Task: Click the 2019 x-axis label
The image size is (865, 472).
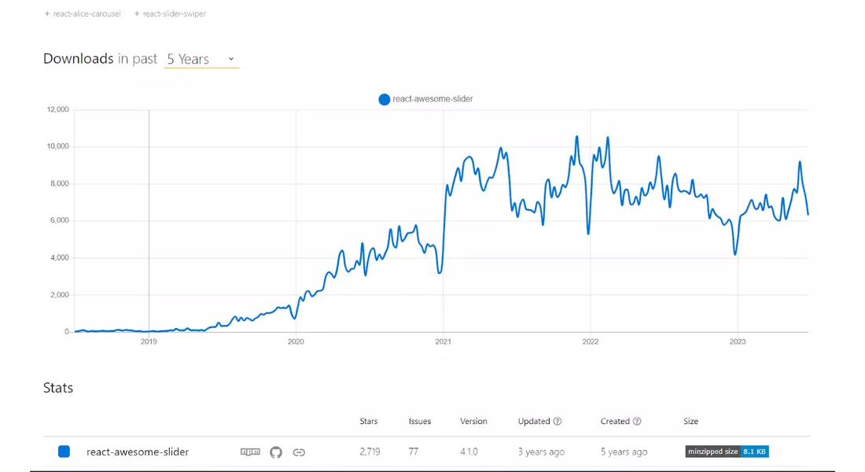Action: pyautogui.click(x=149, y=341)
